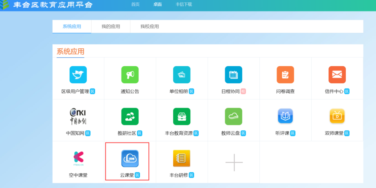This screenshot has height=188, width=376.
Task: Click the plus icon to add app
Action: tap(234, 162)
